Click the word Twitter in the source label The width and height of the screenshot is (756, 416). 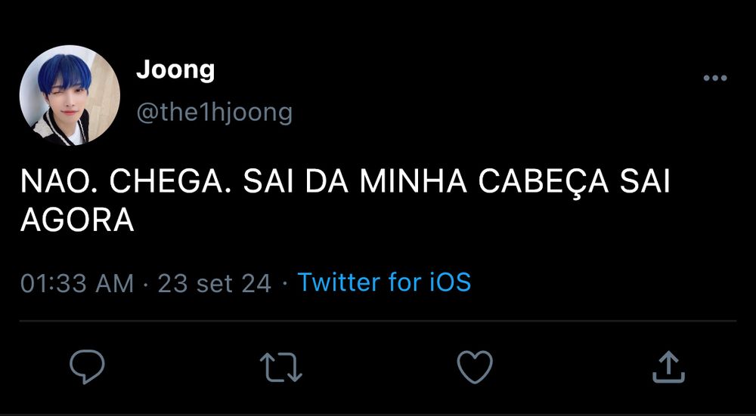coord(339,282)
